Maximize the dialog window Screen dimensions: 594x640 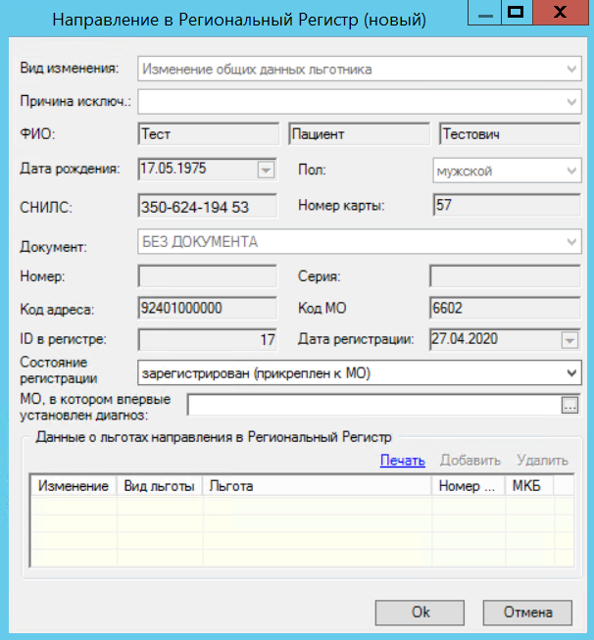point(516,12)
